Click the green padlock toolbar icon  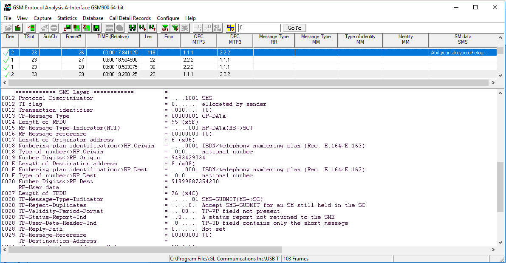[x=18, y=28]
